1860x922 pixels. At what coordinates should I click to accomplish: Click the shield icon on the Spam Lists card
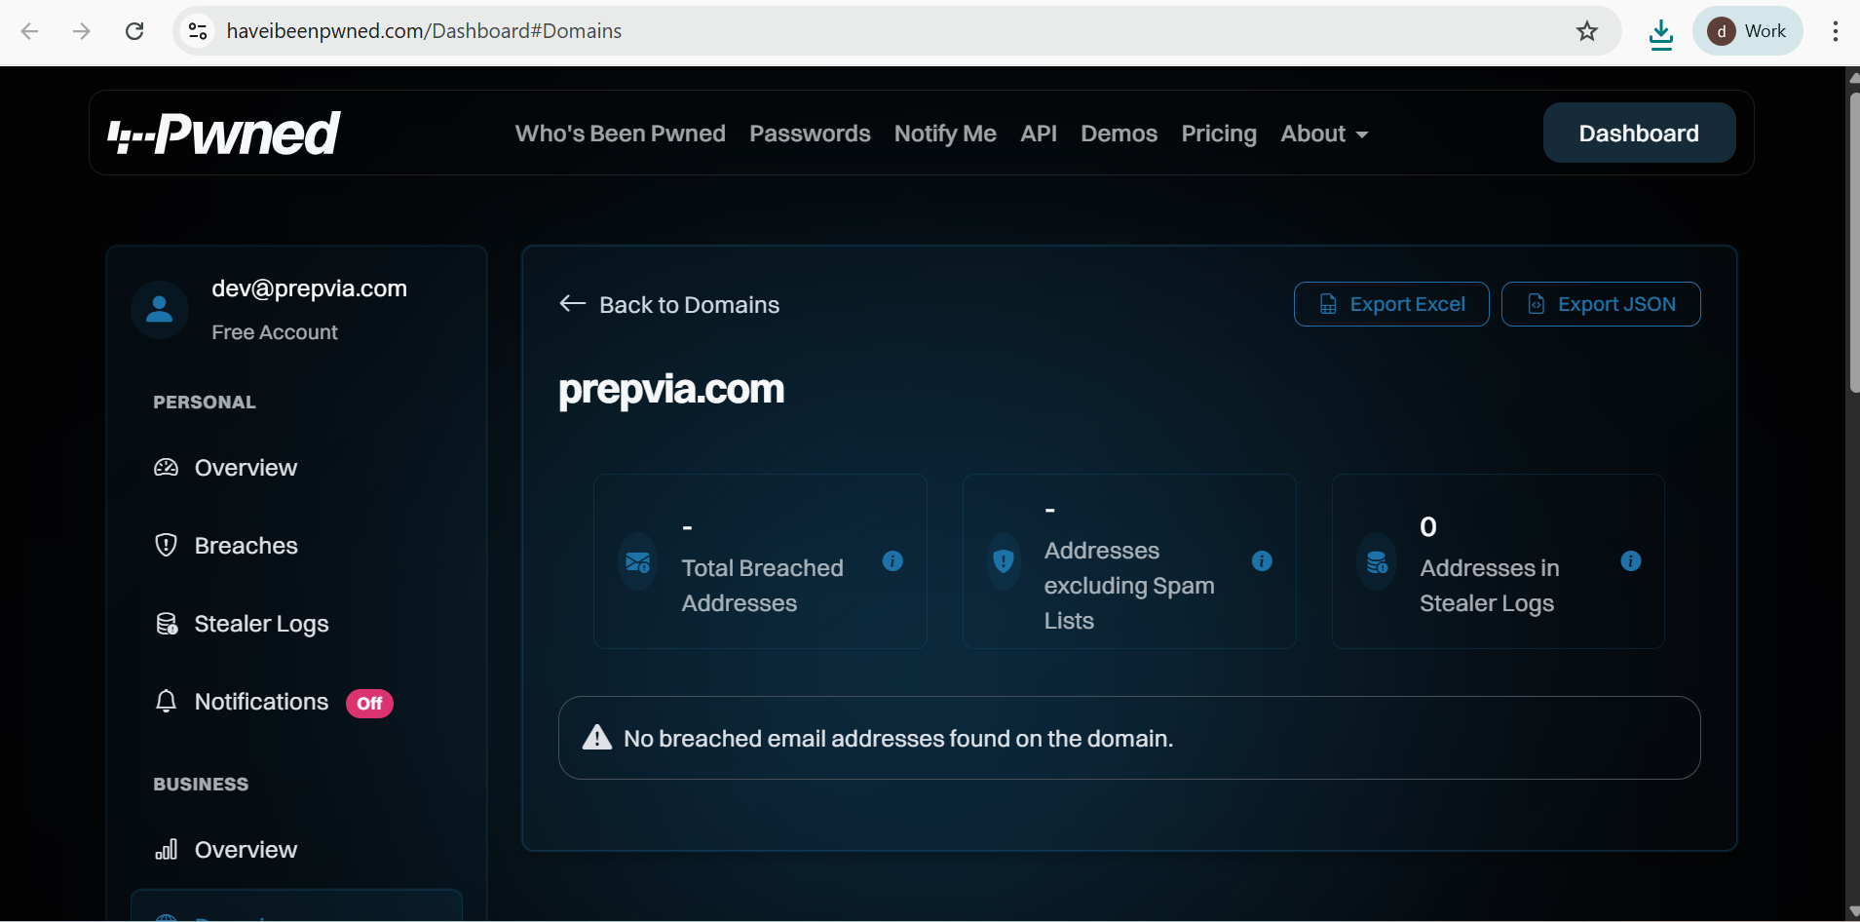pos(1004,561)
